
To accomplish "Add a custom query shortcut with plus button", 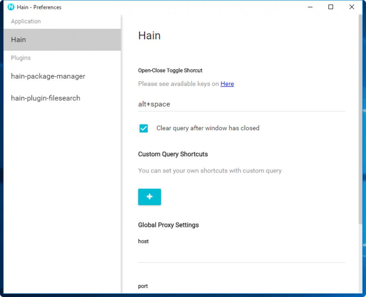I will tap(150, 197).
